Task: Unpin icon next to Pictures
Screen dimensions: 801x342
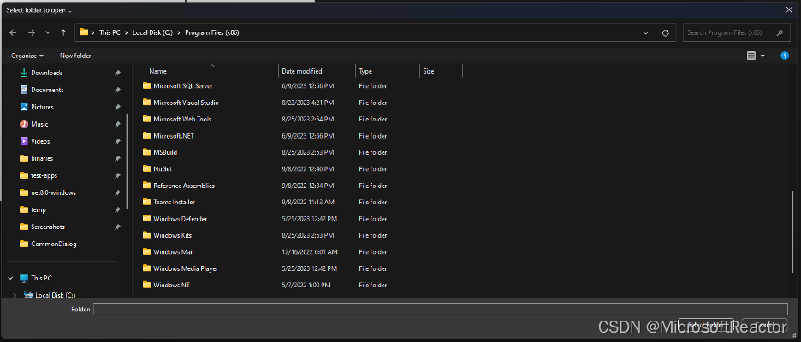Action: tap(117, 107)
